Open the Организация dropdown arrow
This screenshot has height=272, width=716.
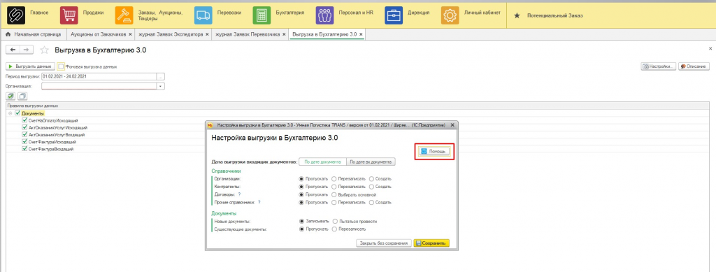(x=160, y=86)
